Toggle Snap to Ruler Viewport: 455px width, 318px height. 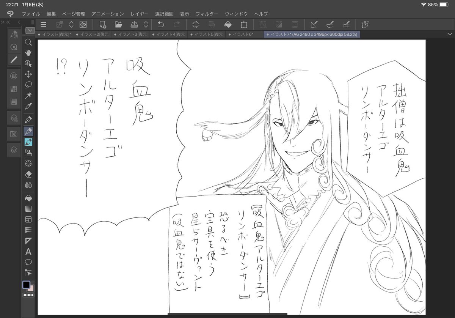coord(314,24)
